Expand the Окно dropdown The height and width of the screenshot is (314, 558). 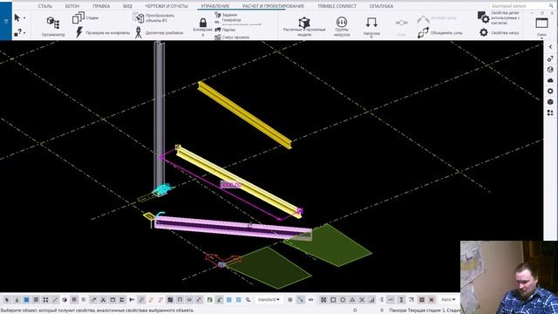click(x=541, y=38)
